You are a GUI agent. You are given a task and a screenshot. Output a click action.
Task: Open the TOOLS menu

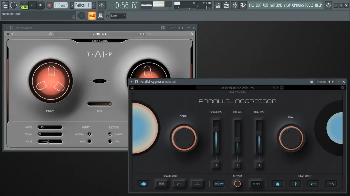click(x=309, y=5)
